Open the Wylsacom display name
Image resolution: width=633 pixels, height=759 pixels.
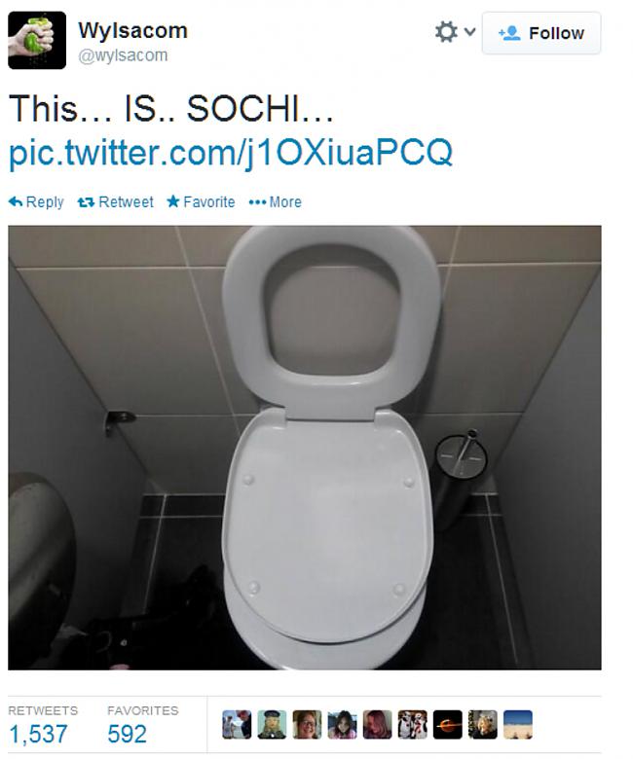(x=132, y=30)
